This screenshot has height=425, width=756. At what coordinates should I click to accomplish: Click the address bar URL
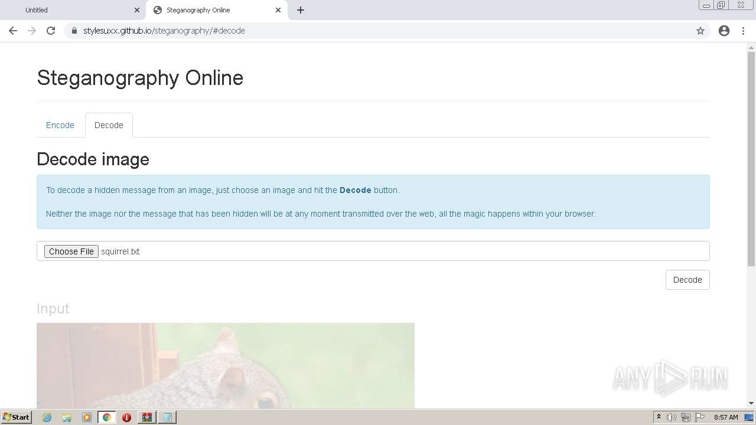[164, 31]
